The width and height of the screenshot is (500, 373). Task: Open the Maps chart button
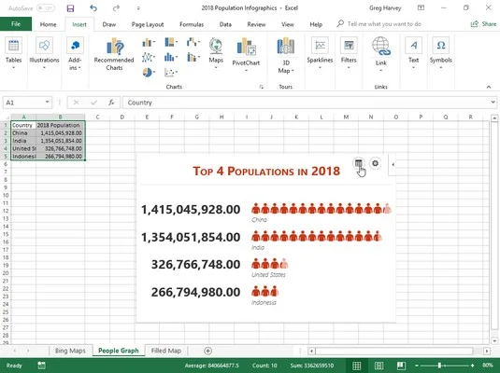(x=216, y=53)
